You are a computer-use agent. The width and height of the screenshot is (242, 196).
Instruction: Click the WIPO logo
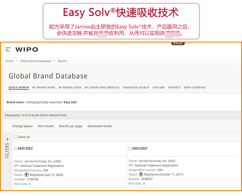click(x=27, y=50)
